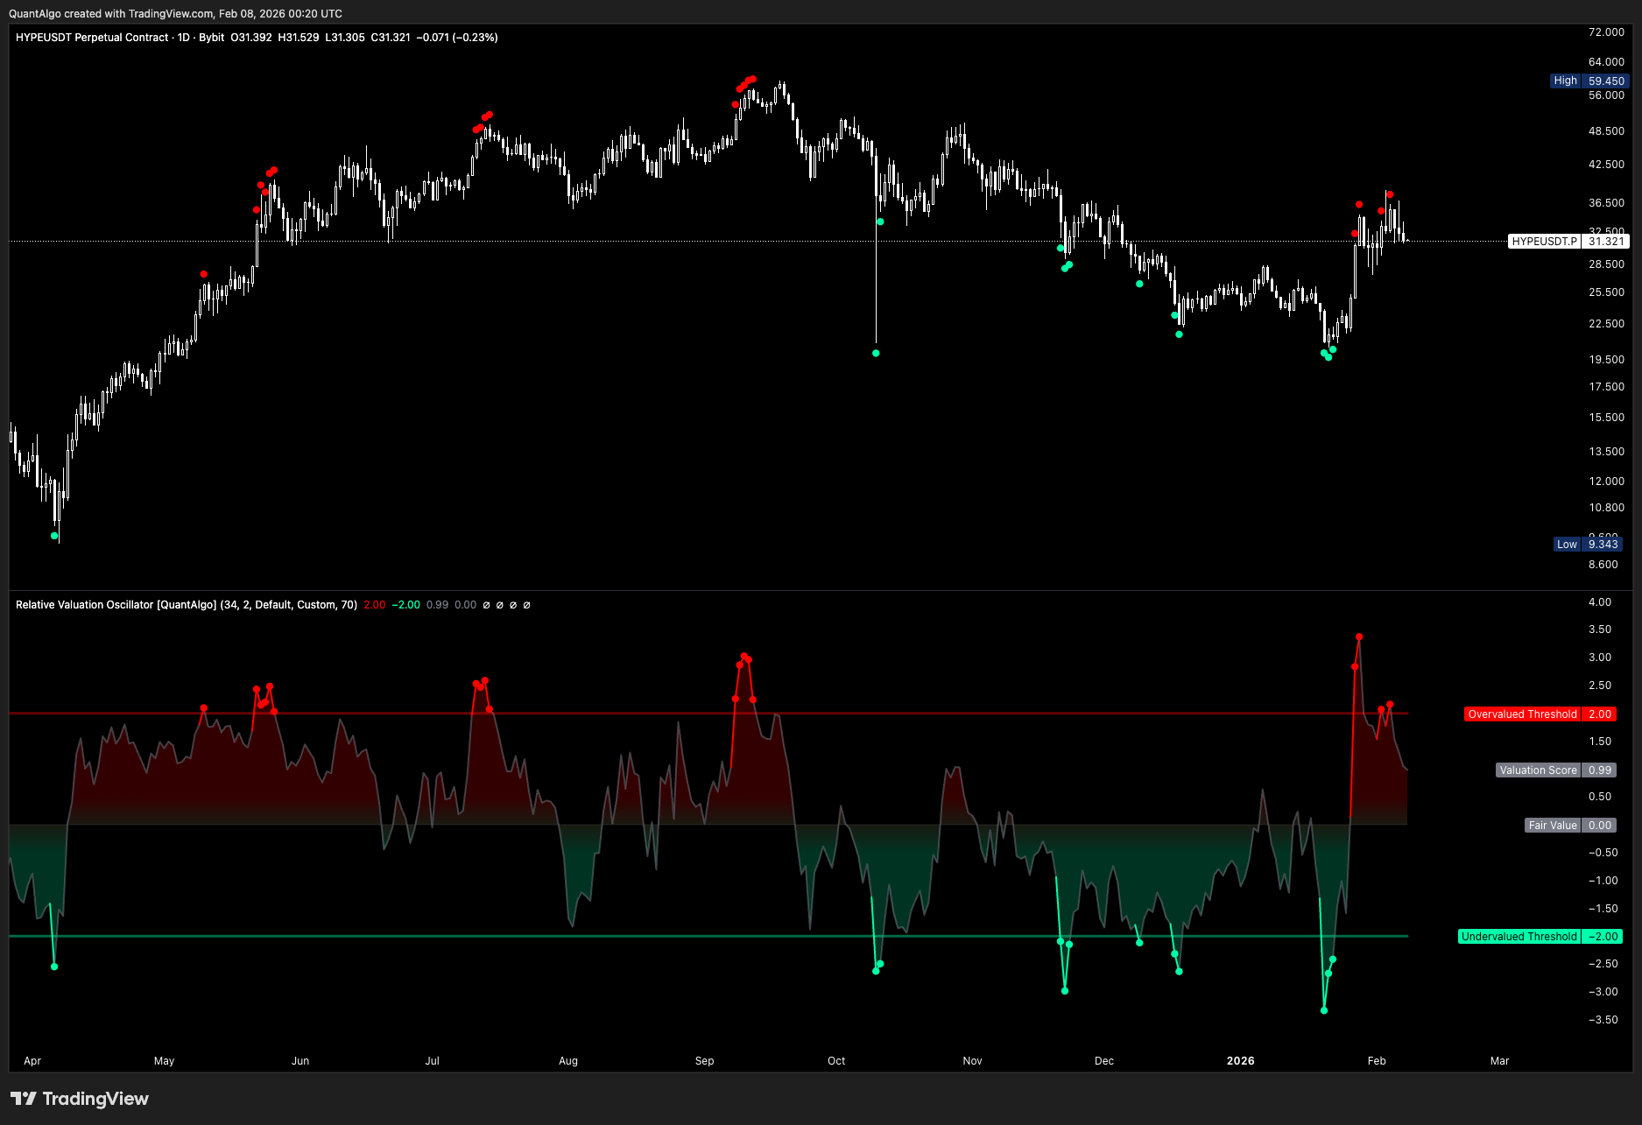Click the TradingView logo at bottom left
Screen dimensions: 1642x1125
pos(80,1099)
